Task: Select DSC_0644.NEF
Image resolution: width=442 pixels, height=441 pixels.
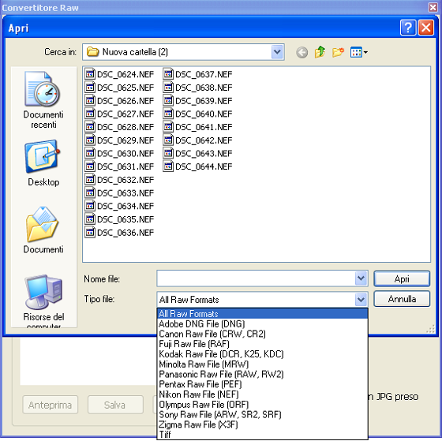Action: (x=197, y=166)
